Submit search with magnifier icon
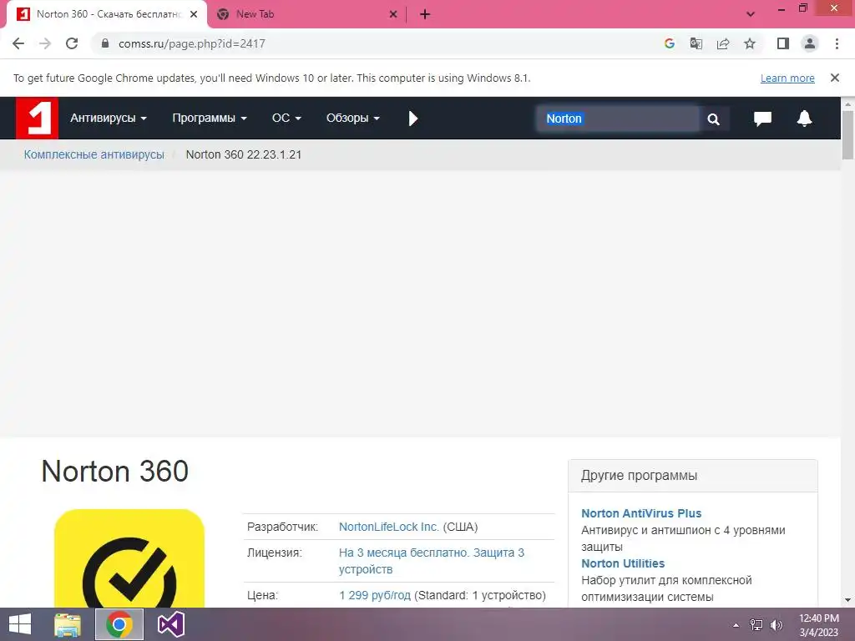 click(x=713, y=119)
